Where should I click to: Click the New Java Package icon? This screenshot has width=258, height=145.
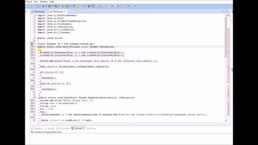63,6
